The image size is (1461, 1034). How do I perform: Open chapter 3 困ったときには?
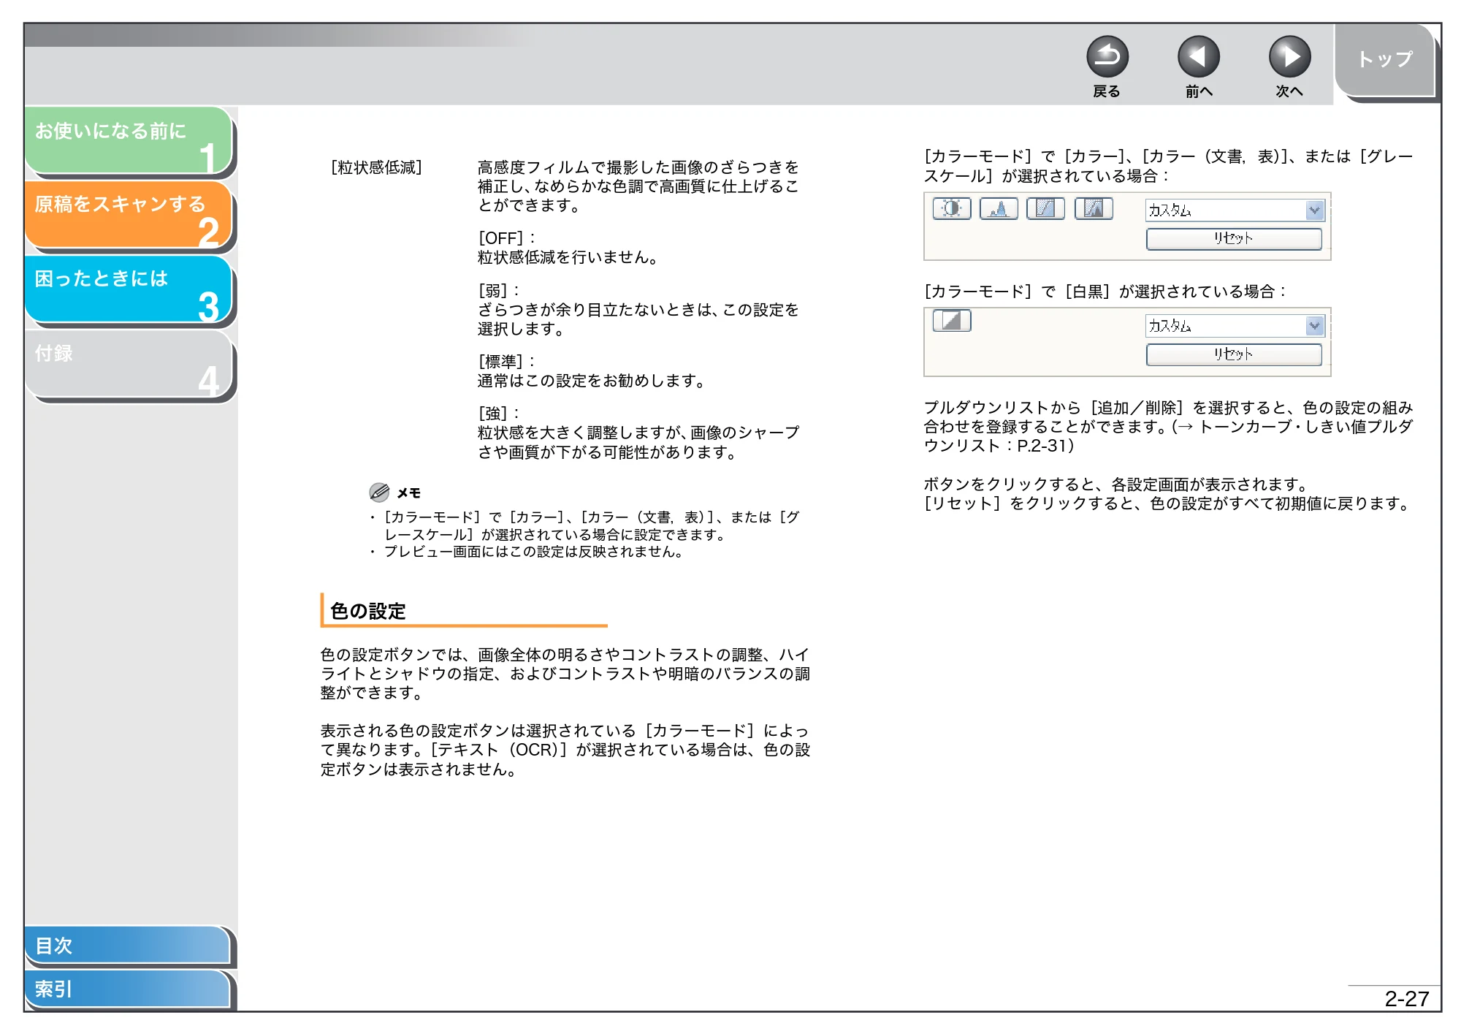129,289
